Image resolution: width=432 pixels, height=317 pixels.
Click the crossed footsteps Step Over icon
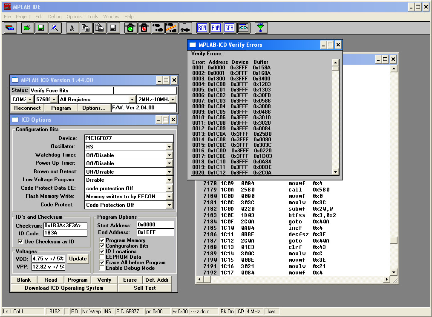click(171, 28)
